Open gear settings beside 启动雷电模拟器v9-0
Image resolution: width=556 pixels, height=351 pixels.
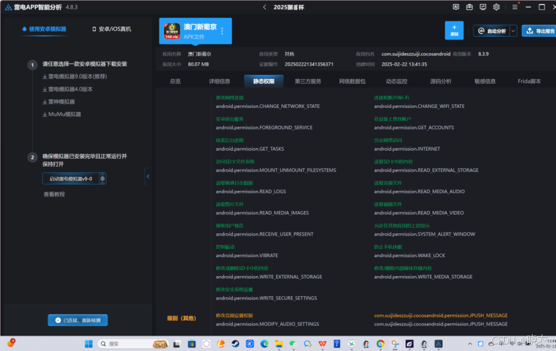coord(102,179)
